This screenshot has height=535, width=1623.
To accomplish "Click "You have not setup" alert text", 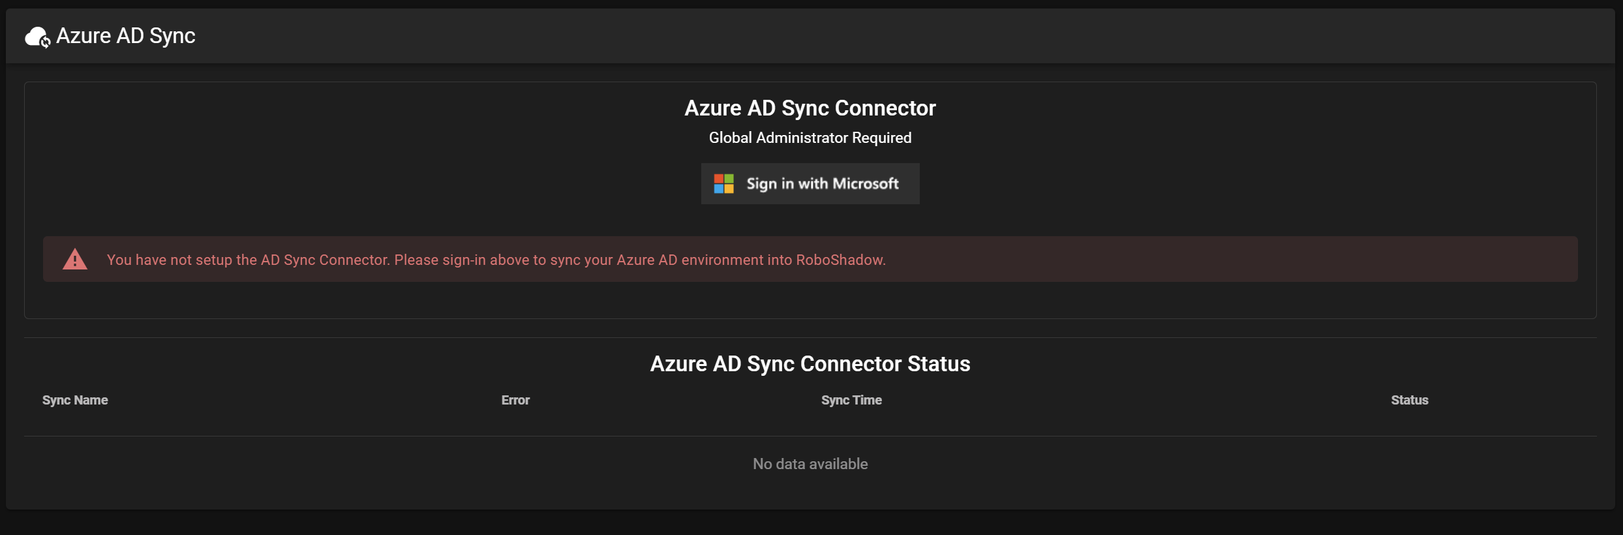I will click(x=168, y=260).
